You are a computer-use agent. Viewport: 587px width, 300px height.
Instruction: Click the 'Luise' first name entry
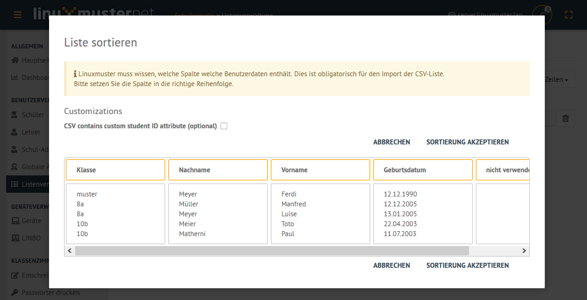click(x=289, y=214)
